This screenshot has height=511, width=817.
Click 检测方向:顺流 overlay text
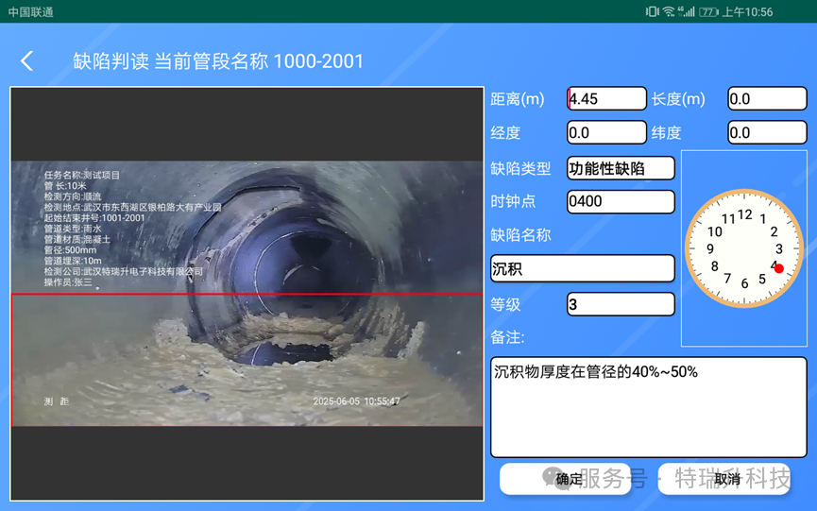72,196
